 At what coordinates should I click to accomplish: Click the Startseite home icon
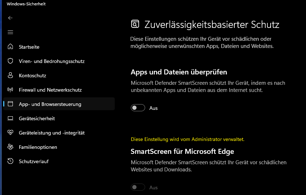10,47
